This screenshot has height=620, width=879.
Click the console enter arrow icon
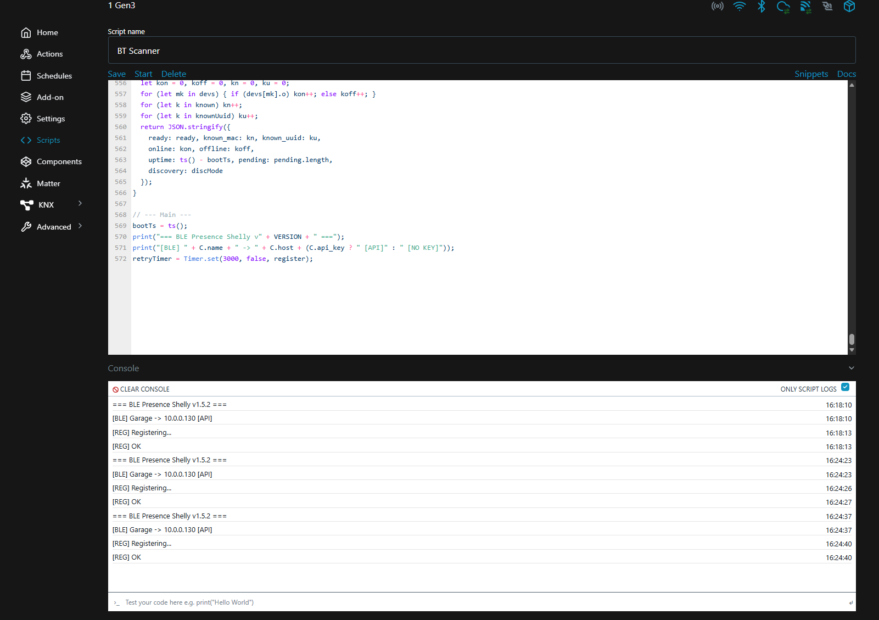850,602
